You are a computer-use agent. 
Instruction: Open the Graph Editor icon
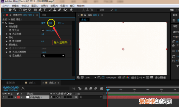[x=102, y=89]
